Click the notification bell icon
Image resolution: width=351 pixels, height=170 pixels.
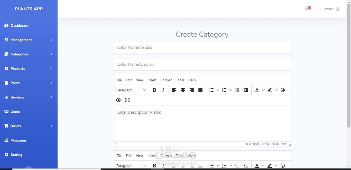(x=306, y=9)
